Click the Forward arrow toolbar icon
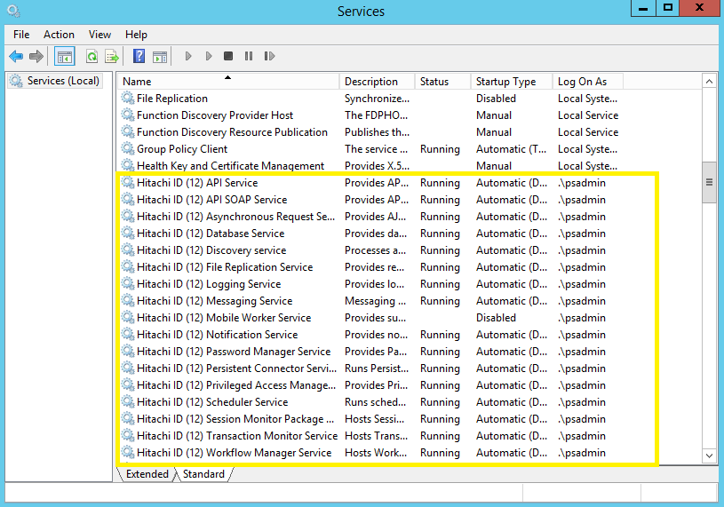Image resolution: width=724 pixels, height=507 pixels. (36, 56)
